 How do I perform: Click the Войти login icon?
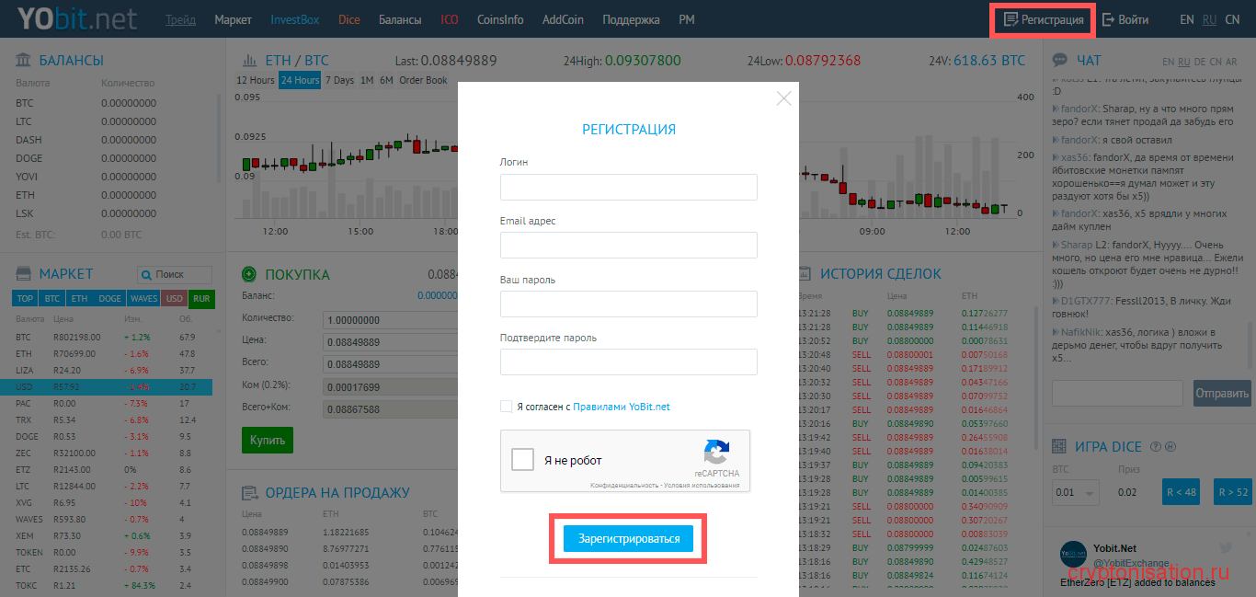pyautogui.click(x=1108, y=19)
